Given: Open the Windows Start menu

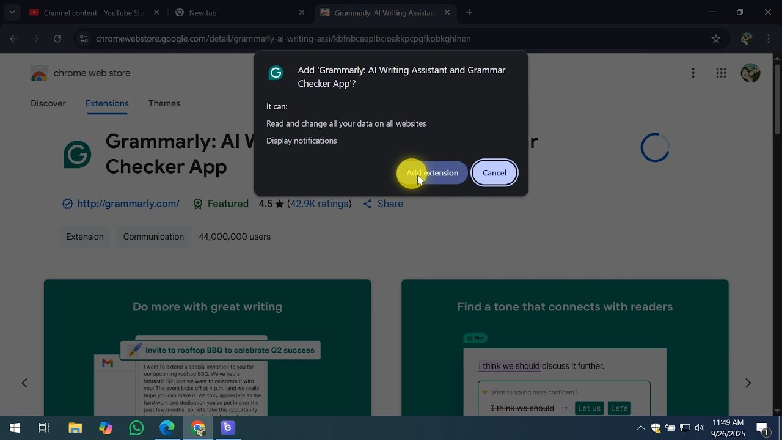Looking at the screenshot, I should point(15,428).
